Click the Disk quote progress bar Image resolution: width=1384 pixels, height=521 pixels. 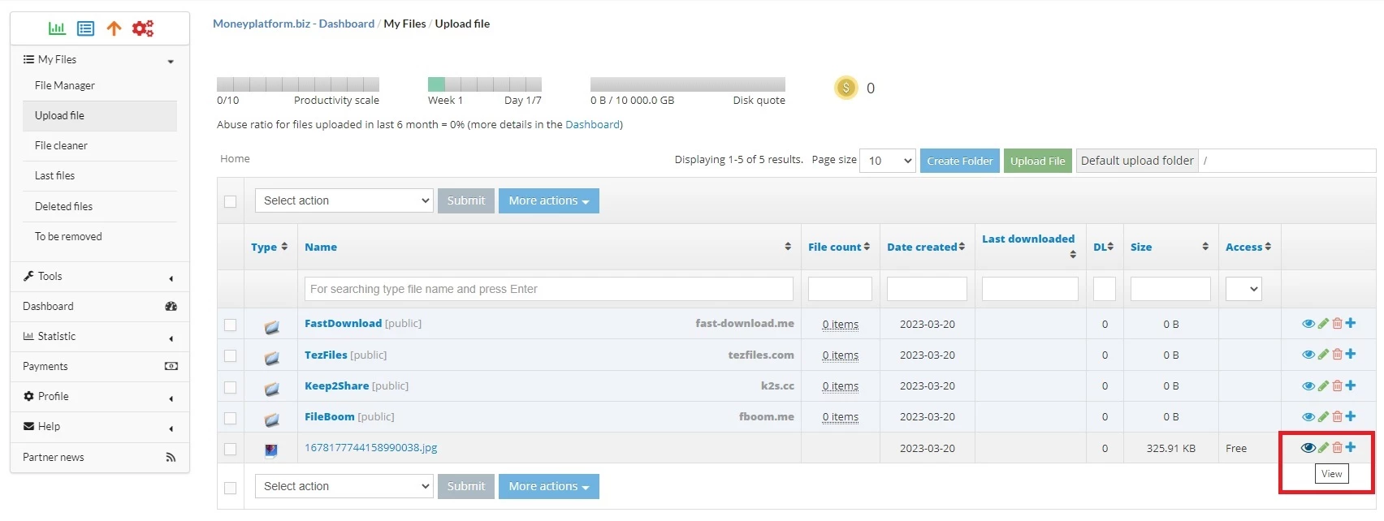[x=688, y=84]
